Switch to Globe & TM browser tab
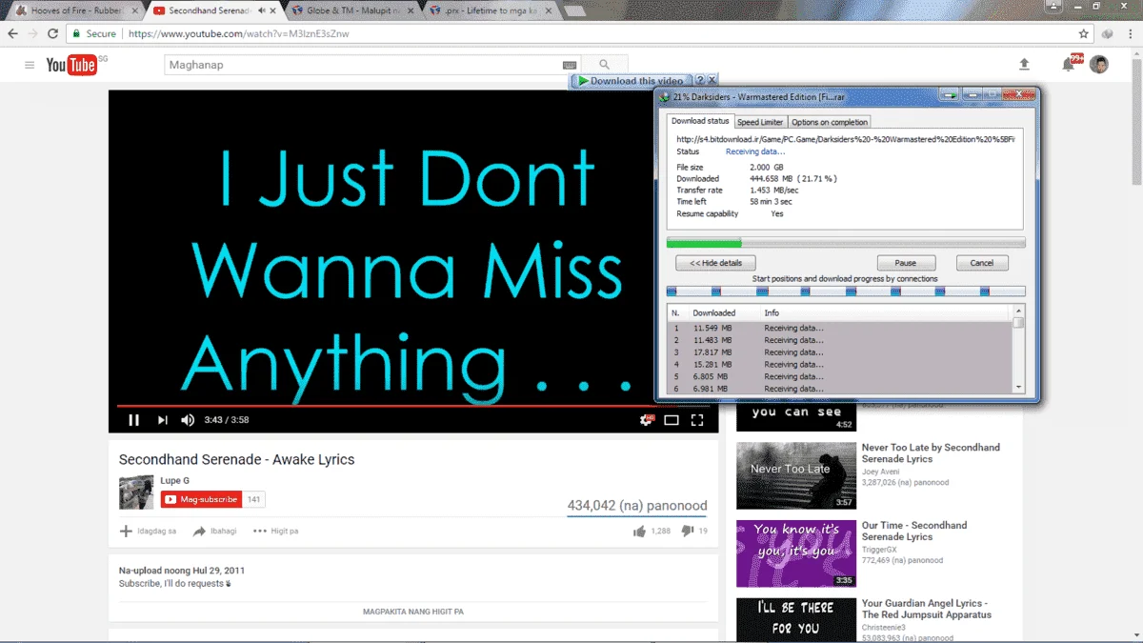Viewport: 1143px width, 643px height. point(351,10)
